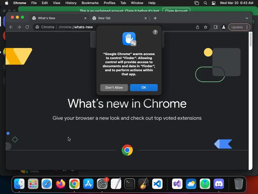The height and width of the screenshot is (194, 258).
Task: Click the chrome://whats-new address bar
Action: pos(76,27)
